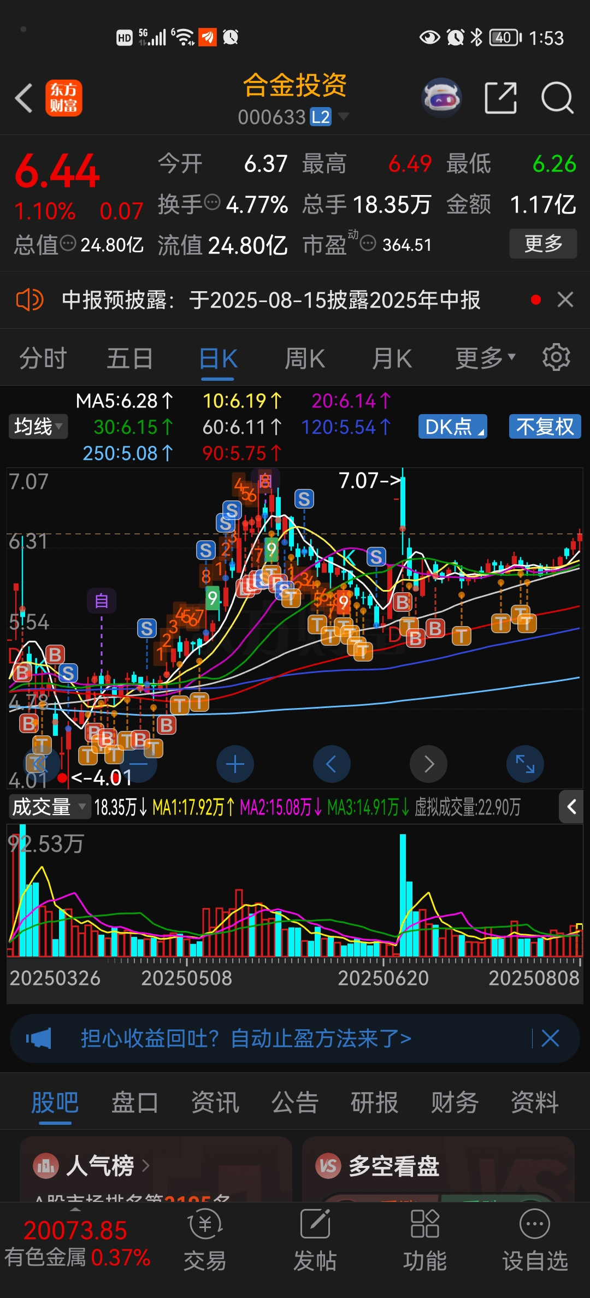
Task: Open the 资讯 tab
Action: pos(215,1102)
